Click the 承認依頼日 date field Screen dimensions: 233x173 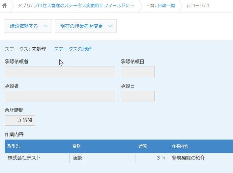point(138,72)
